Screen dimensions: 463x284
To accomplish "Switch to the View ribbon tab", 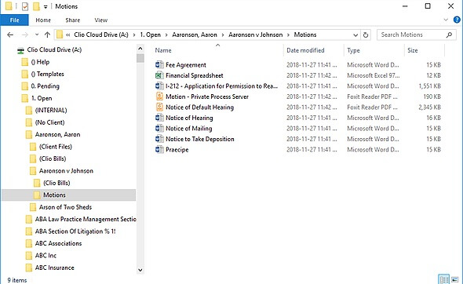I will [101, 20].
